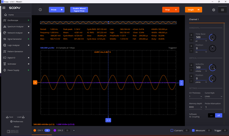Run a Single capture
This screenshot has height=136, width=229.
pos(194,9)
